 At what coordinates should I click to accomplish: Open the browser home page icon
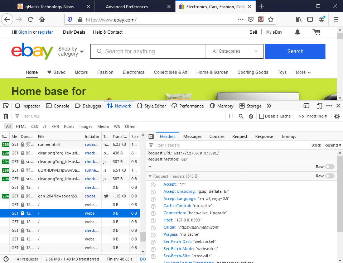42,19
